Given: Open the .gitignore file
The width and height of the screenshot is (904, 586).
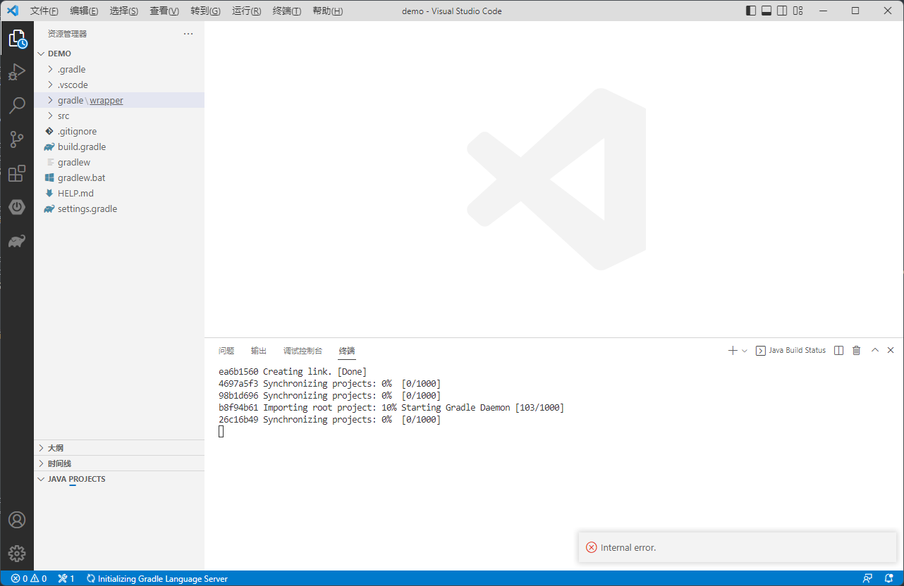Looking at the screenshot, I should (x=119, y=131).
